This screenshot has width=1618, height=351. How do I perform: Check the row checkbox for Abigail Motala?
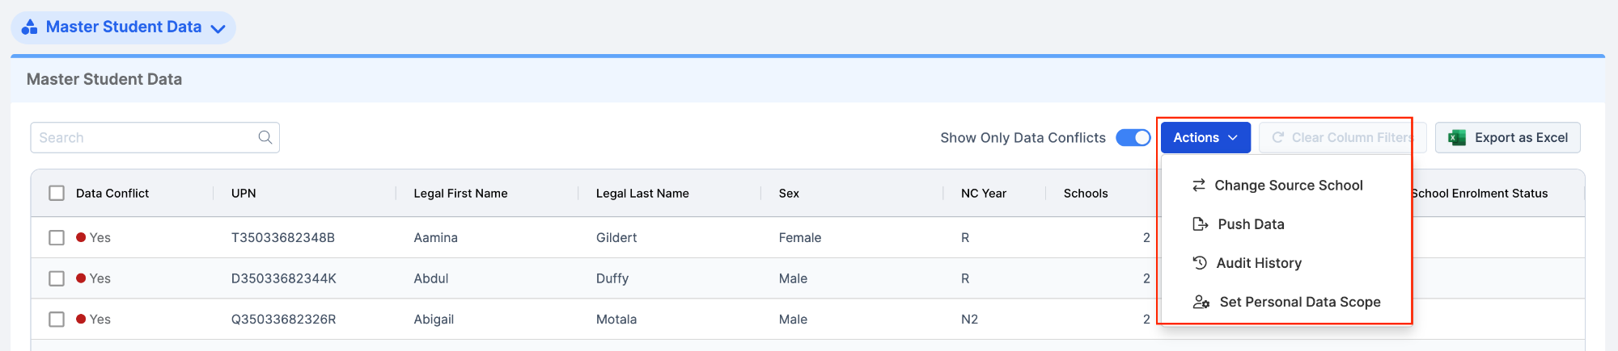click(57, 320)
